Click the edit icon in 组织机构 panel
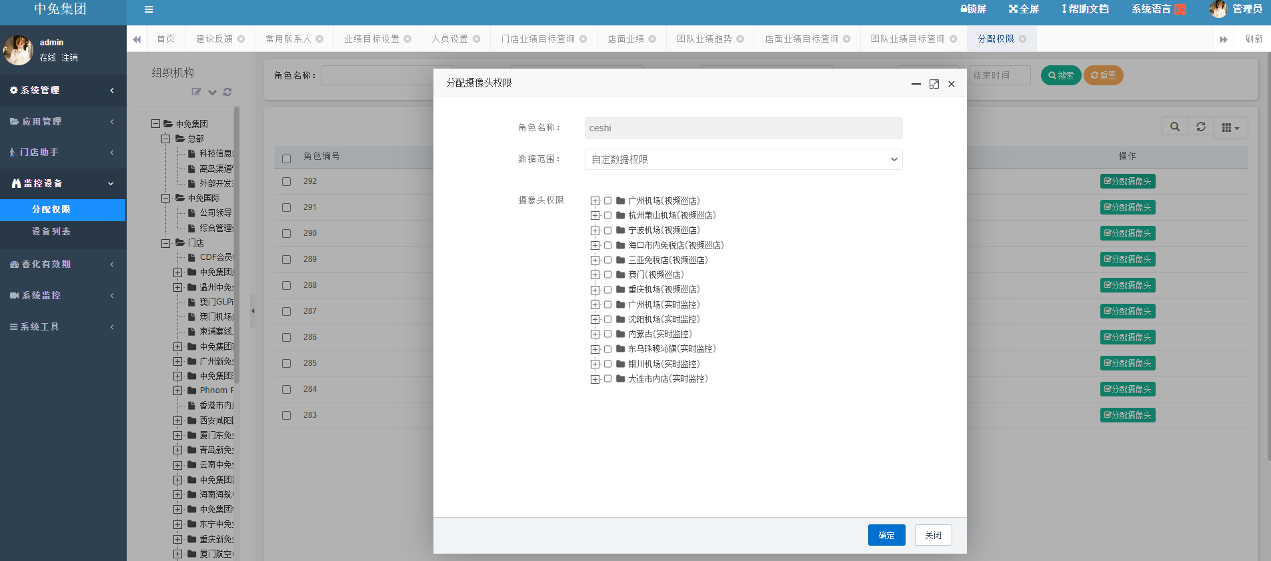The image size is (1271, 561). tap(196, 92)
